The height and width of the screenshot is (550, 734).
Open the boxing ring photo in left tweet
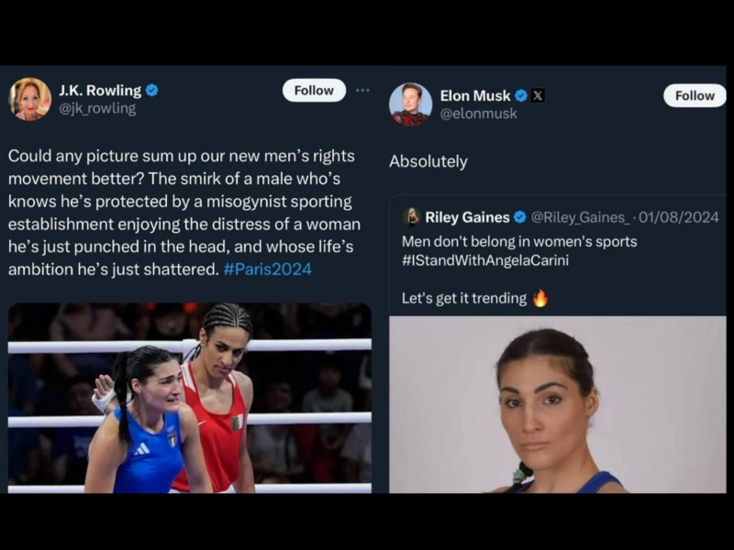(190, 399)
